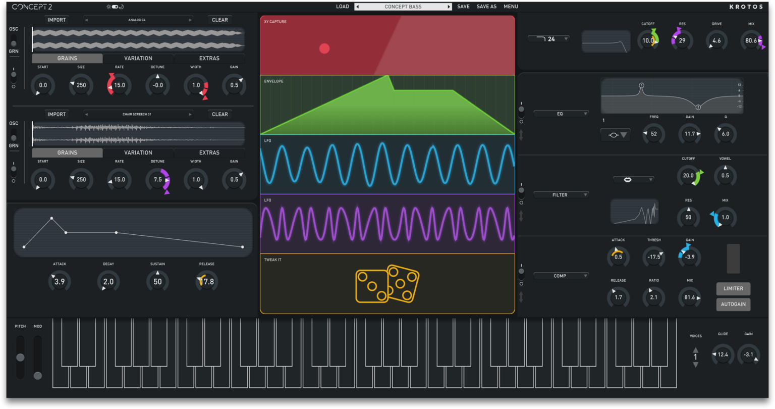Click the bell shape icon below the EQ display

pyautogui.click(x=615, y=135)
